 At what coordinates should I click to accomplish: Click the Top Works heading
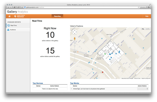(x=75, y=83)
